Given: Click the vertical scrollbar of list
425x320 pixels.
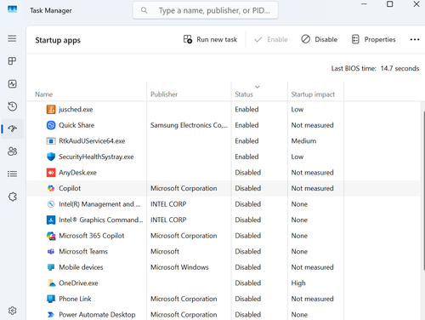Looking at the screenshot, I should click(423, 190).
